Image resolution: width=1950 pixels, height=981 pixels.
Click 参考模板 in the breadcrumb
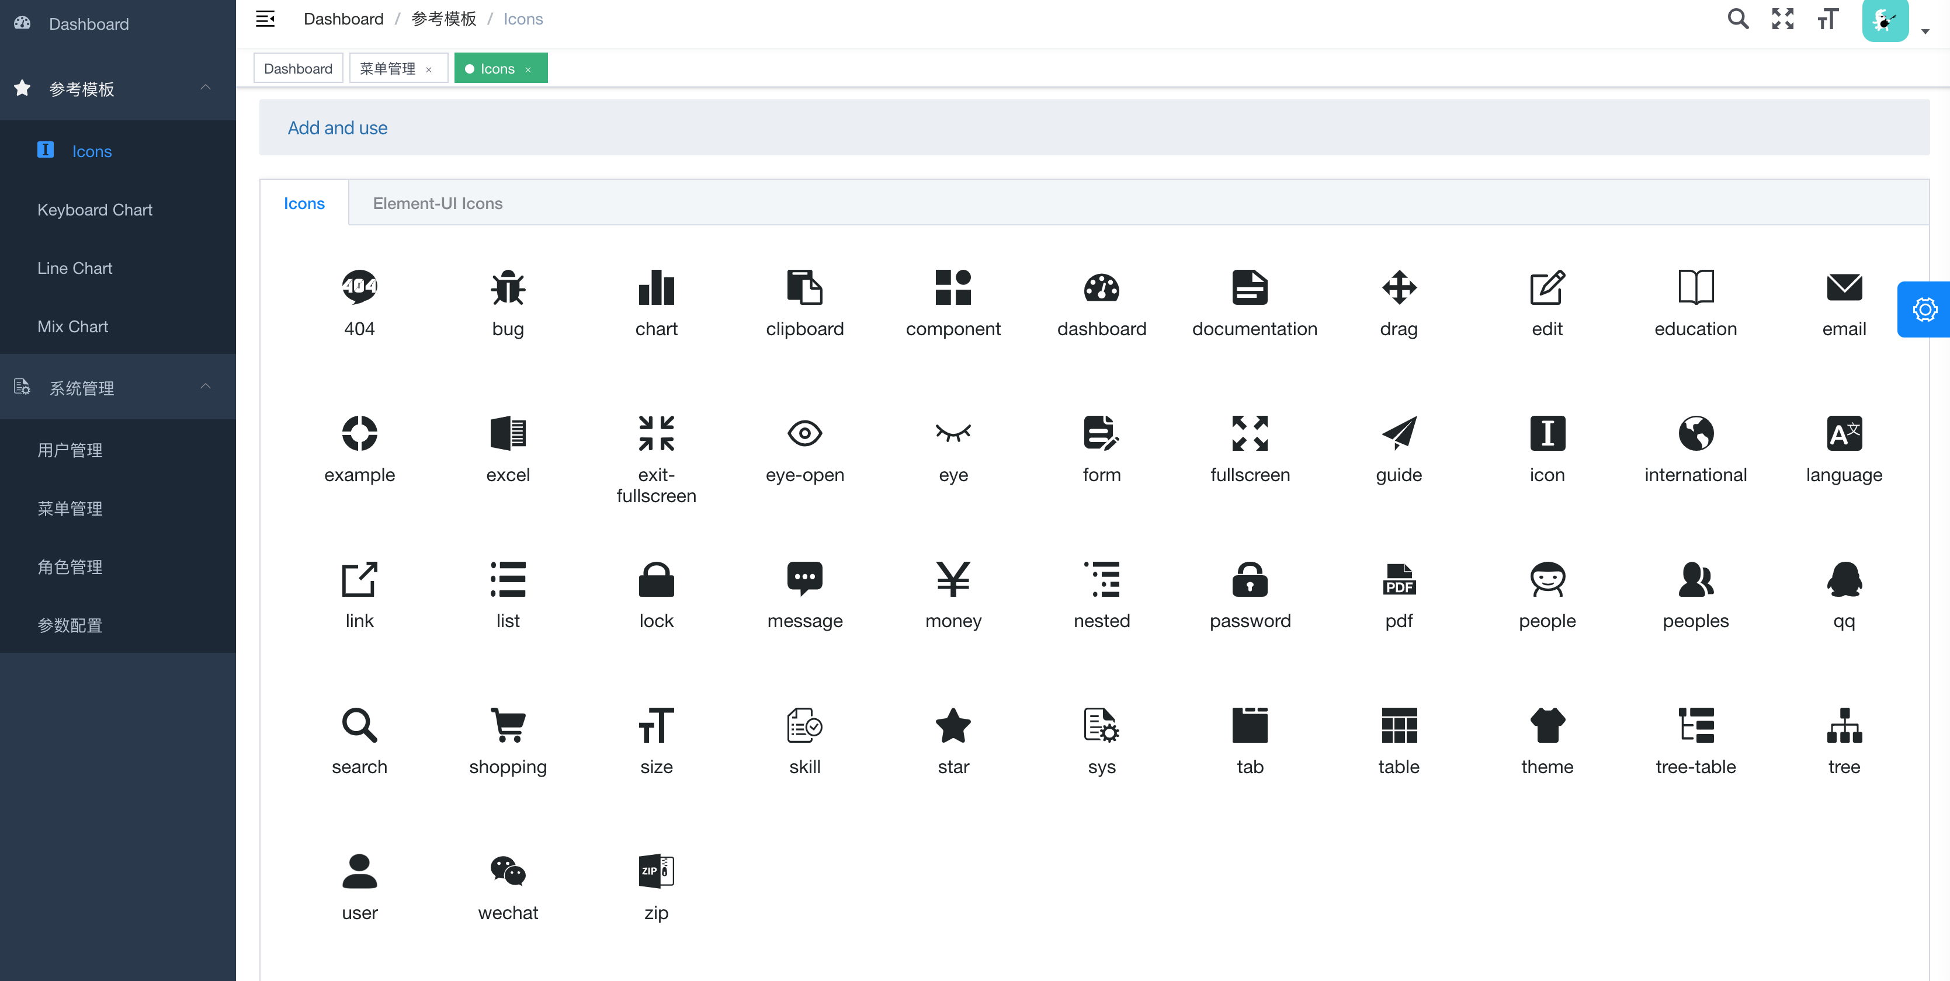pyautogui.click(x=443, y=19)
